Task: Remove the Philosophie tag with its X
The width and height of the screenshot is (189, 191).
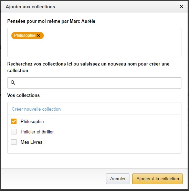Action: 39,36
